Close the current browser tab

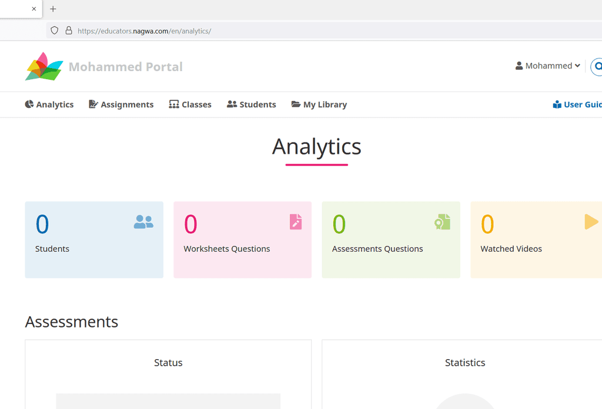tap(34, 9)
